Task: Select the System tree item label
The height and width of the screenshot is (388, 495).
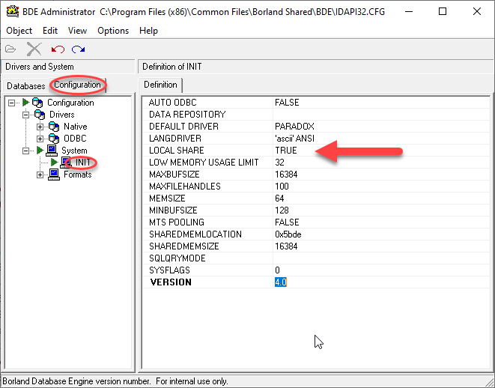Action: (74, 151)
